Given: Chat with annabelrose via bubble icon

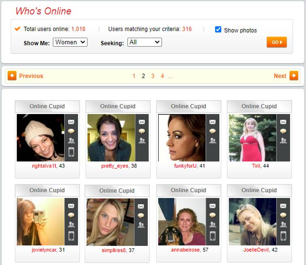Looking at the screenshot, I should (212, 215).
